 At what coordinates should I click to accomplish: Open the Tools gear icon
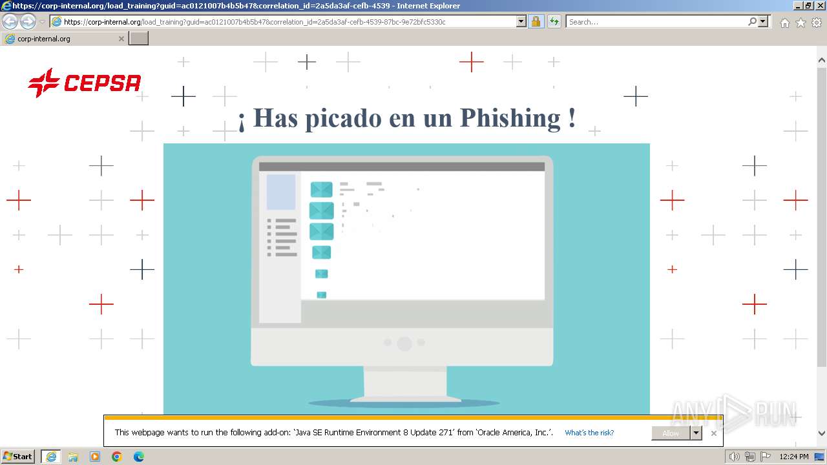[817, 23]
